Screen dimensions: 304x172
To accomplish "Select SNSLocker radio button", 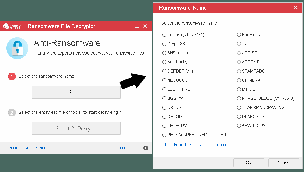I will tap(164, 53).
